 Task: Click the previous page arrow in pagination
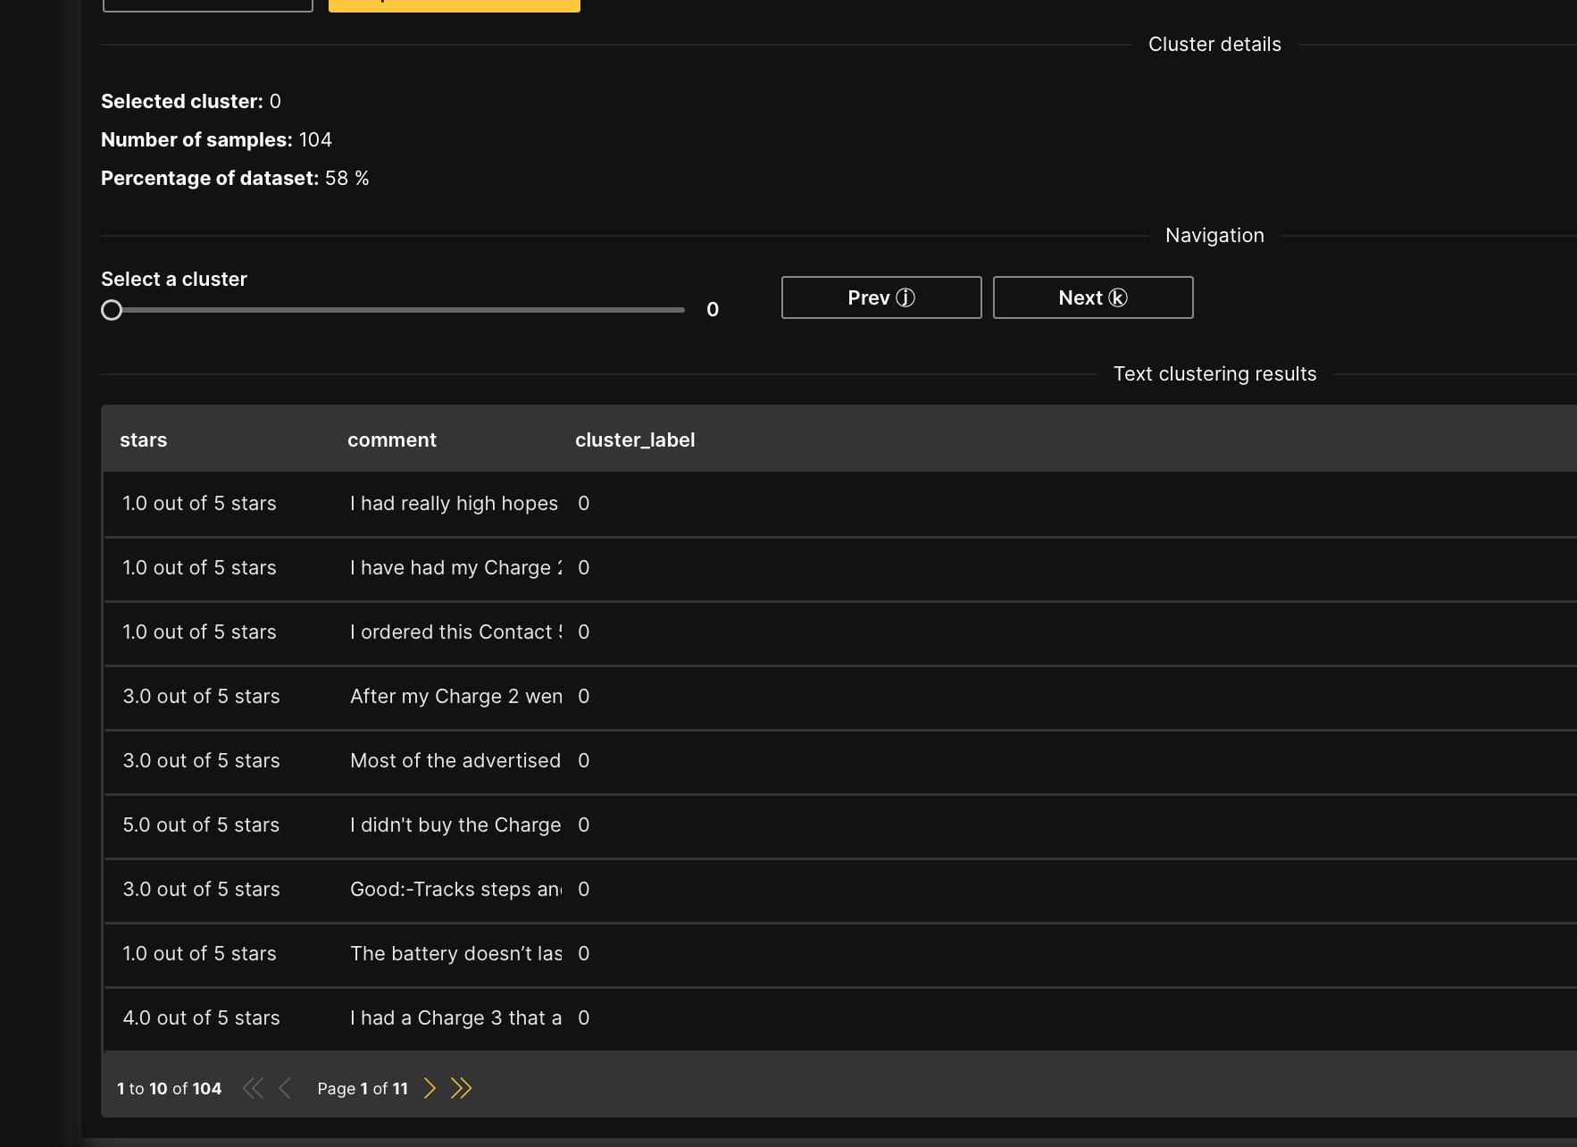[x=285, y=1088]
